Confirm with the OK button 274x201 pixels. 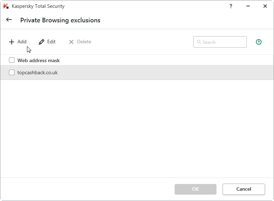195,189
